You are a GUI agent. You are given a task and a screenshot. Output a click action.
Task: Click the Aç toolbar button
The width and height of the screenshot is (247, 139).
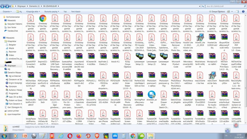pos(19,12)
